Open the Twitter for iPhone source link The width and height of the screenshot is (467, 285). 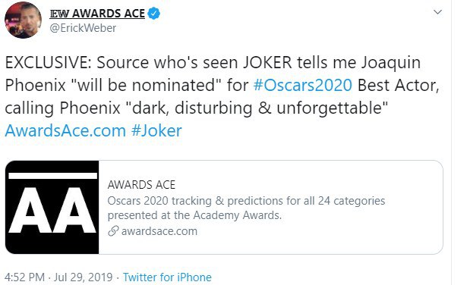tap(167, 277)
